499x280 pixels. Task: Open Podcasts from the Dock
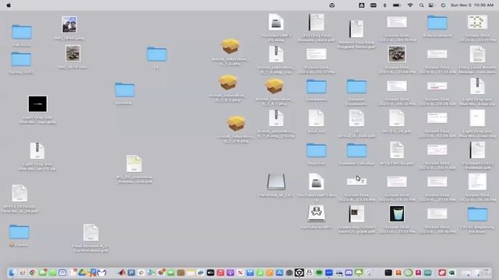[230, 273]
